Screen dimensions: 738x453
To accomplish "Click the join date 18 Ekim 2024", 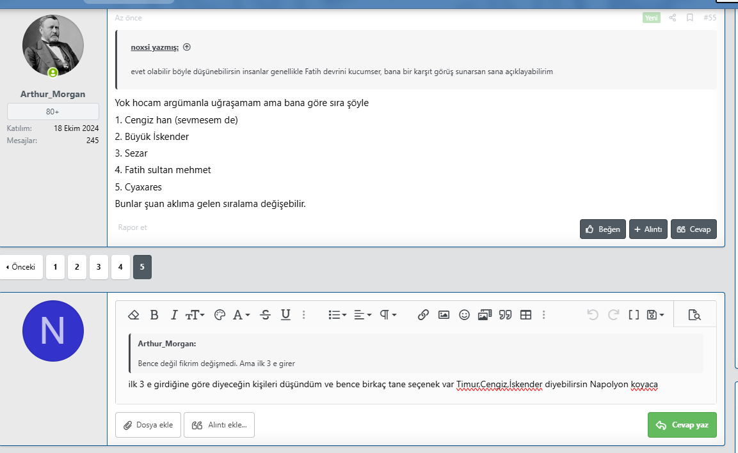I will click(76, 128).
